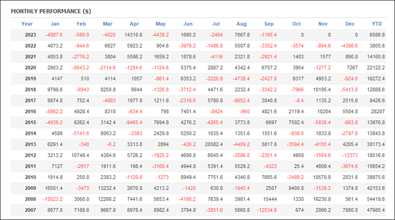
Task: Click the Jun column header
Action: [188, 24]
